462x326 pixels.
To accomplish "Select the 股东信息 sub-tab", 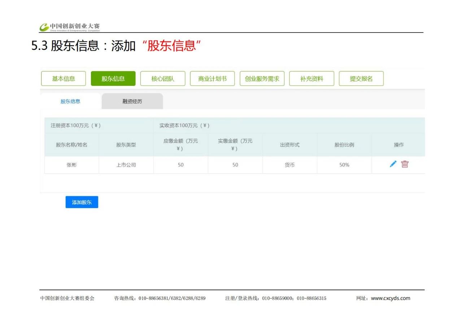I will pos(70,101).
